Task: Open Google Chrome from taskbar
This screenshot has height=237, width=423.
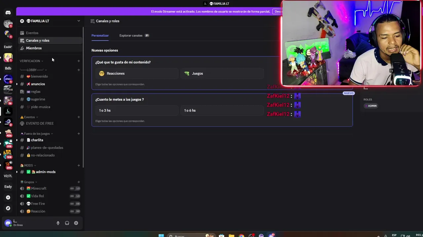Action: tap(242, 236)
